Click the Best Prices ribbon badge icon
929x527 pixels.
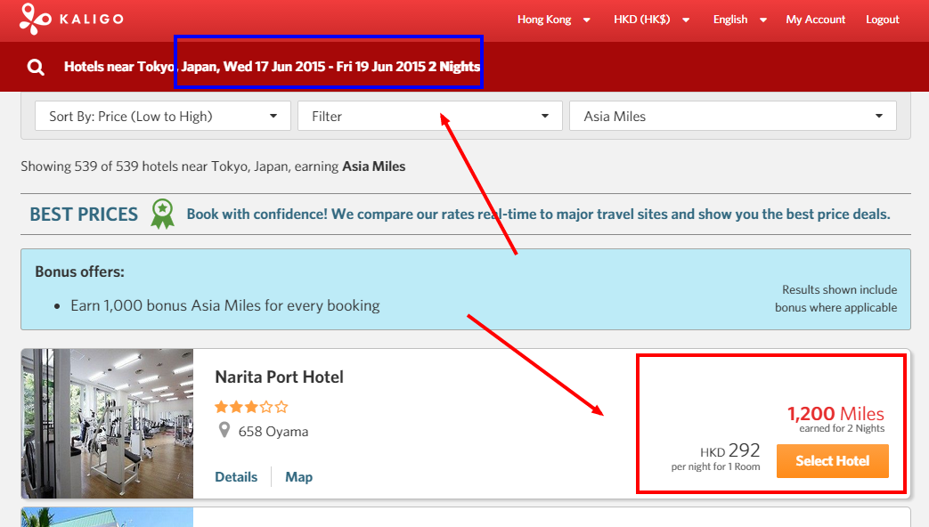pyautogui.click(x=162, y=214)
